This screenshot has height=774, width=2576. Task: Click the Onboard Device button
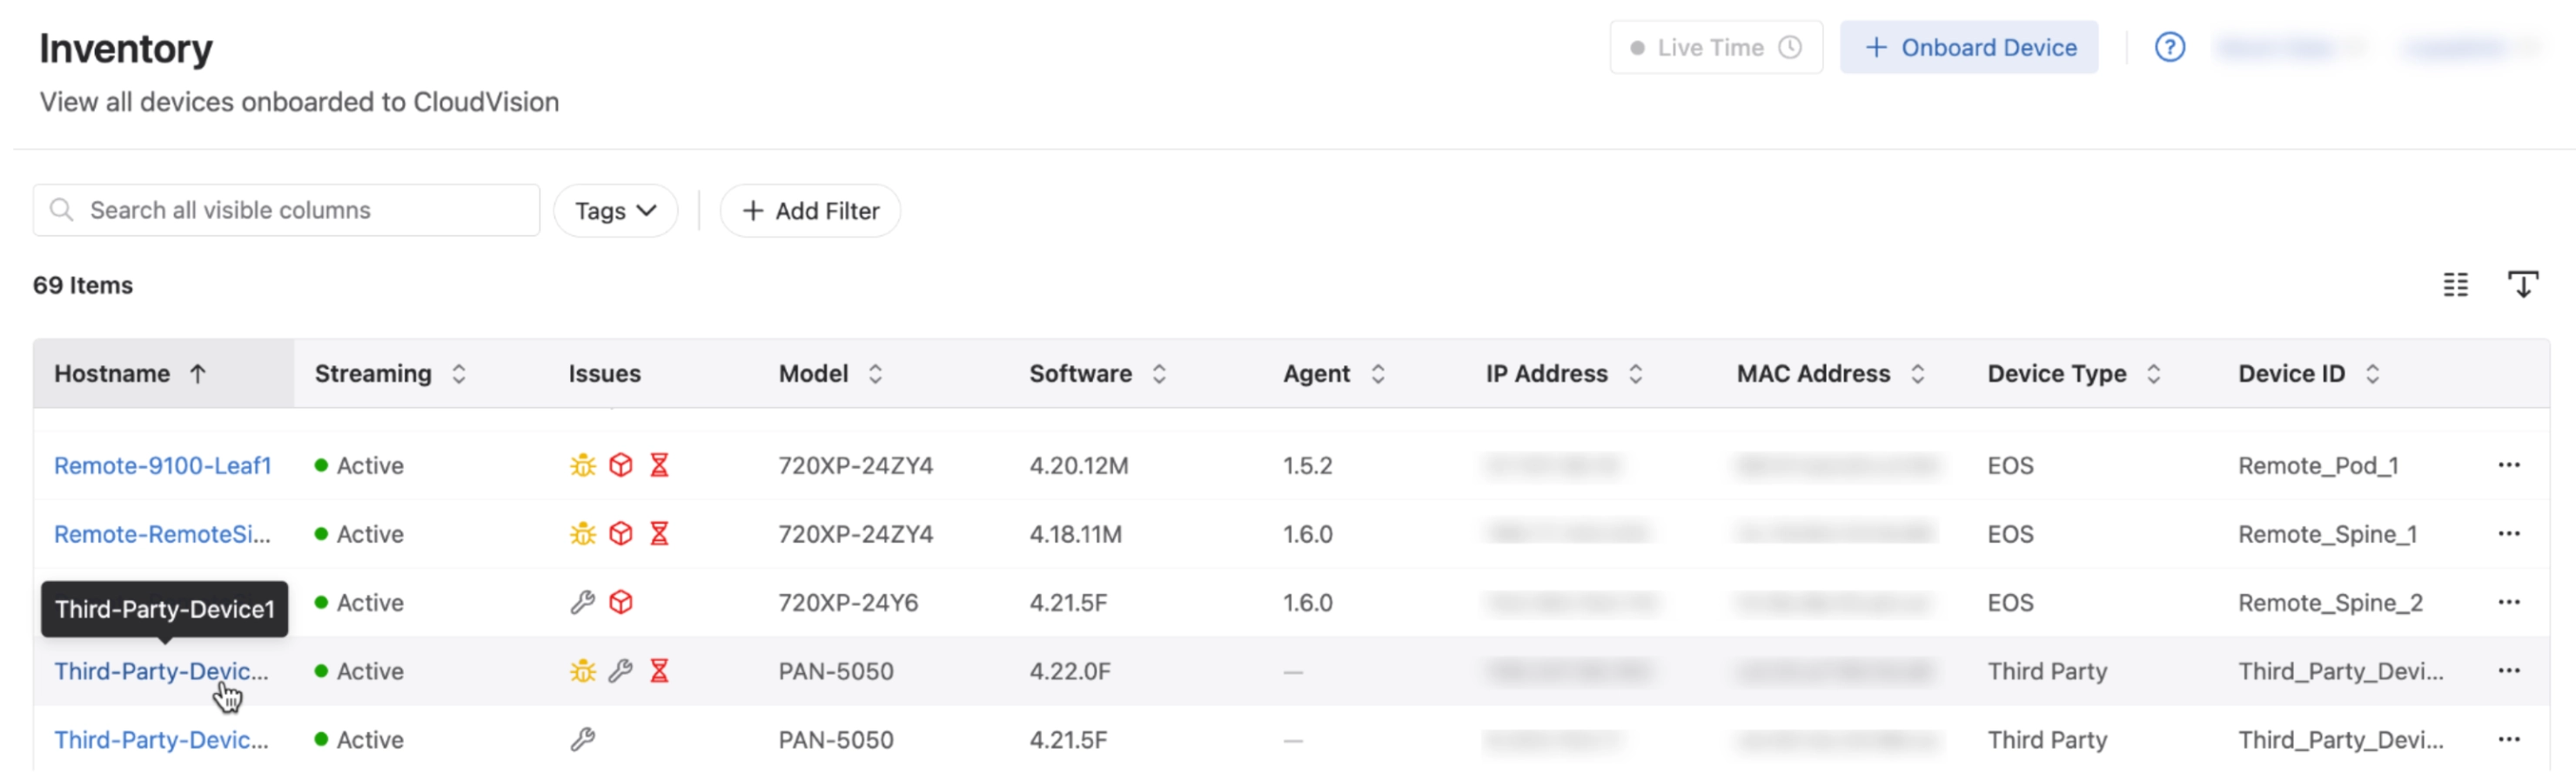[x=1968, y=47]
